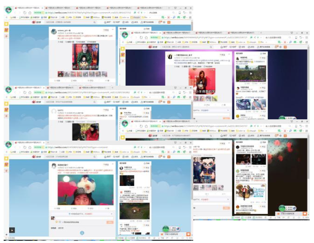Screen dimensions: 314x243
Task: Open the emoji picker under the bottom-left comment box
Action: tap(57, 222)
